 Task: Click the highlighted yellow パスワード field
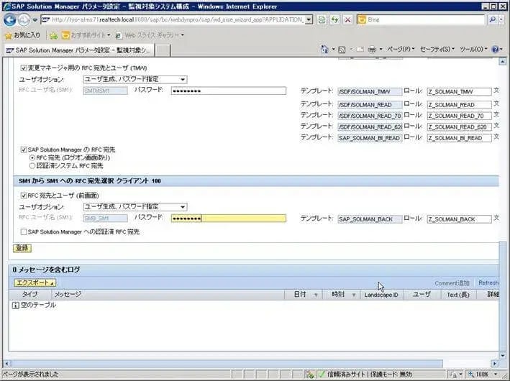[x=229, y=218]
